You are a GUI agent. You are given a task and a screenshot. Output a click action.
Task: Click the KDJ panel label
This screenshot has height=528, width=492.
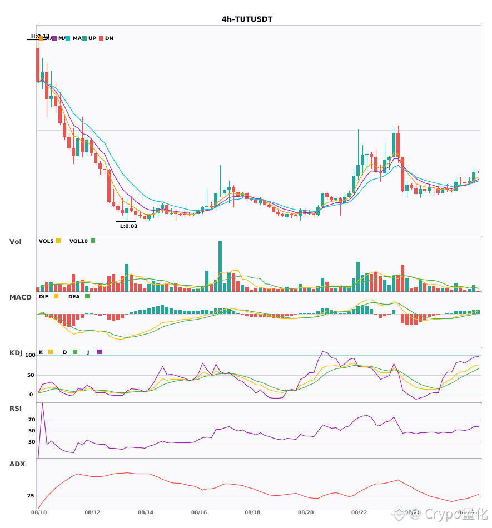[16, 353]
